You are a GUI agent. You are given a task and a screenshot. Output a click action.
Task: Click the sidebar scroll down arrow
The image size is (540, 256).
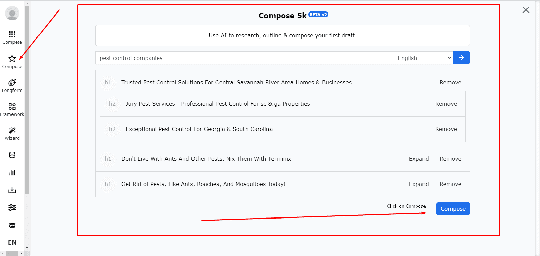(x=27, y=248)
